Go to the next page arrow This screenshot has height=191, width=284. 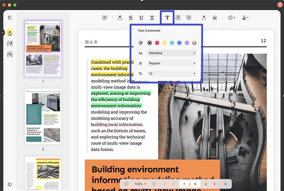[206, 184]
